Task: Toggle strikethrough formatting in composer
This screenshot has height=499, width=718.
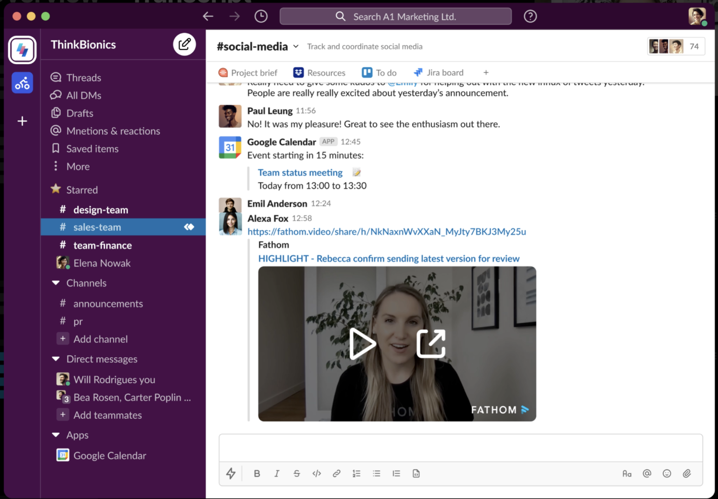Action: coord(297,473)
